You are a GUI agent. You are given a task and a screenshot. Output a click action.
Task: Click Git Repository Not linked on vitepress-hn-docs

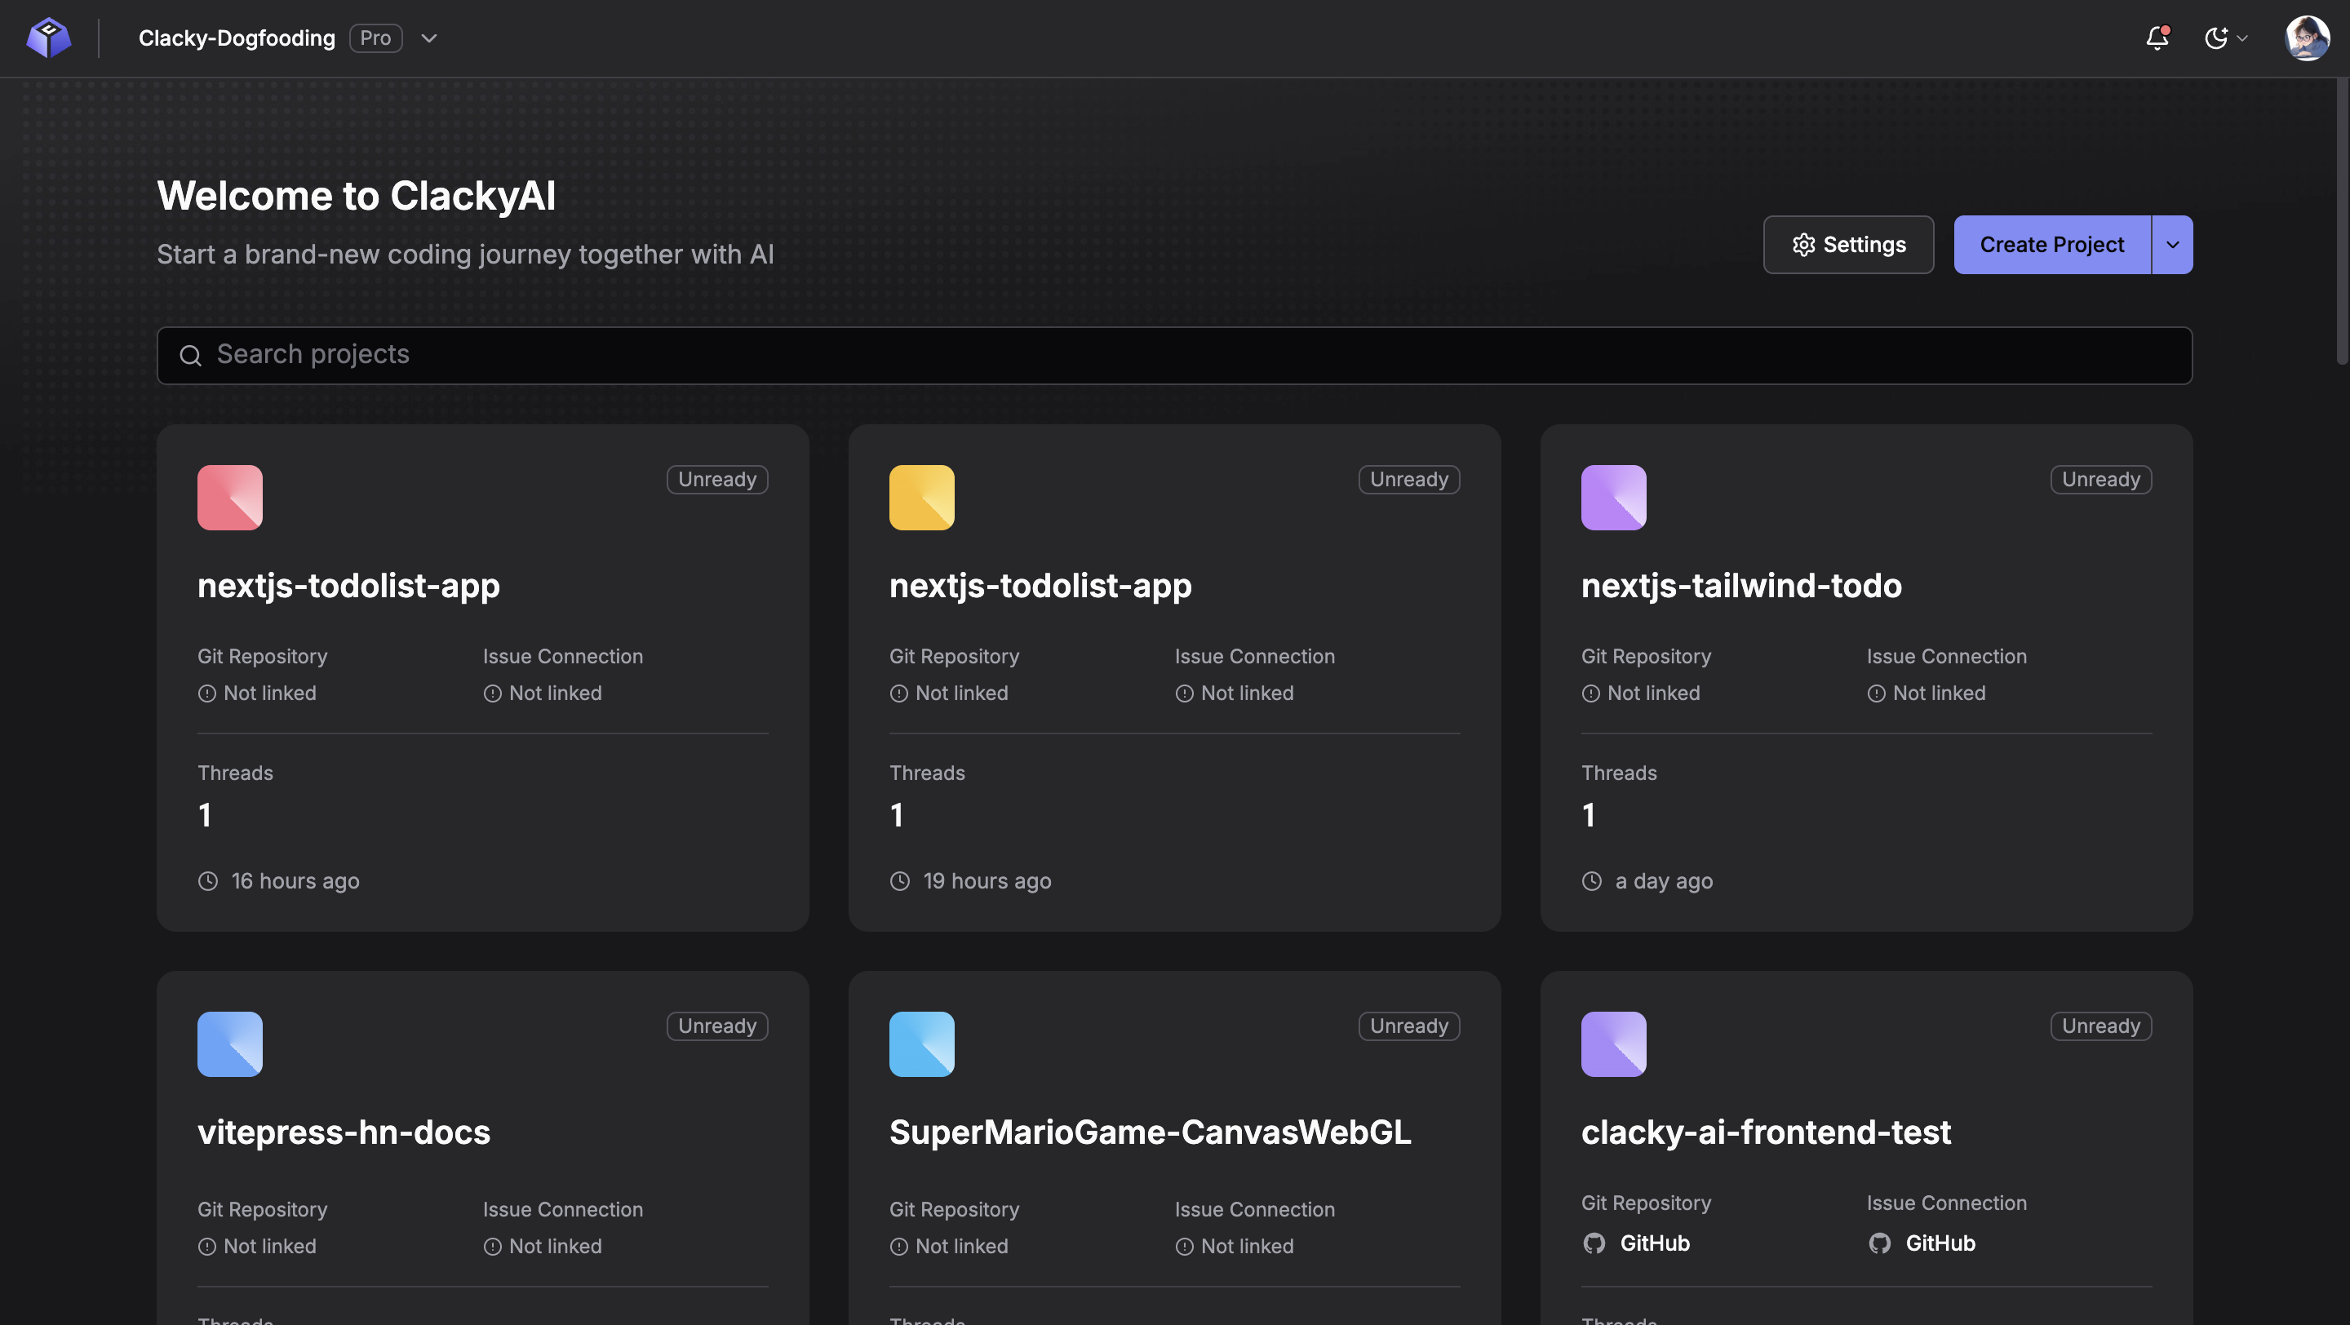(257, 1246)
